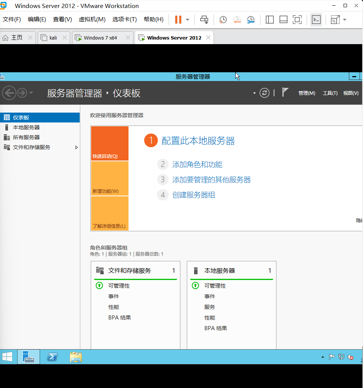Click 添加角色和功能 link
This screenshot has width=363, height=388.
pyautogui.click(x=197, y=165)
